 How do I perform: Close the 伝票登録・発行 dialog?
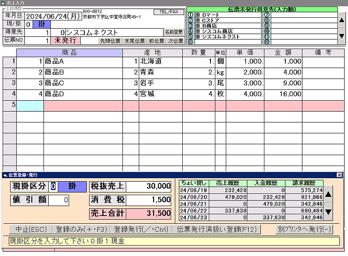click(x=339, y=175)
